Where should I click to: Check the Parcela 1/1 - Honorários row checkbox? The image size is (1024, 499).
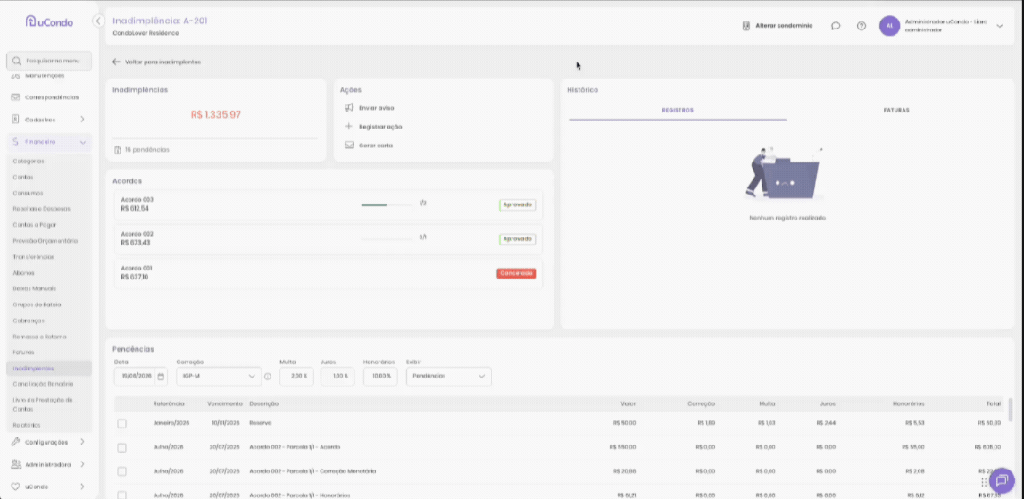122,495
